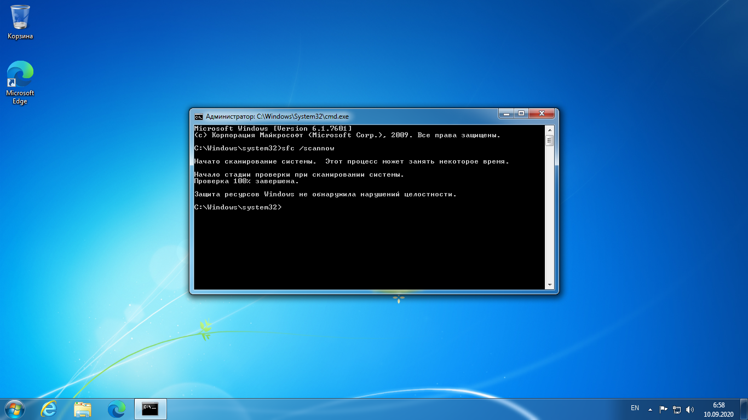748x420 pixels.
Task: Open the Microsoft Edge desktop shortcut
Action: click(20, 82)
